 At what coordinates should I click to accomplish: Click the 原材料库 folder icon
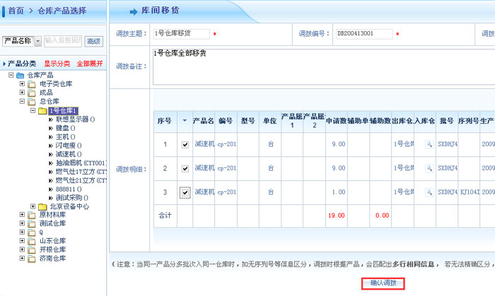click(x=33, y=215)
